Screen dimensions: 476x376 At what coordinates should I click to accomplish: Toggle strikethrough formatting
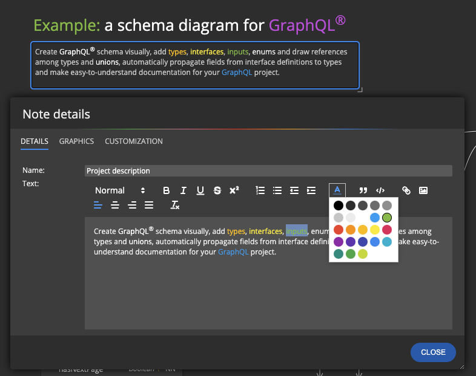pyautogui.click(x=217, y=190)
